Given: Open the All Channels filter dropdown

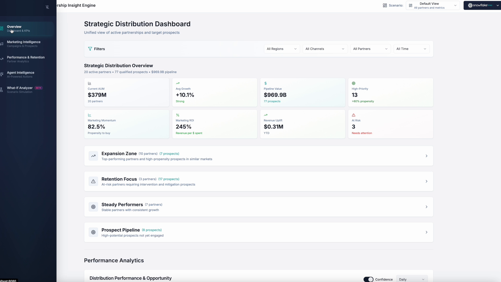Looking at the screenshot, I should 325,49.
